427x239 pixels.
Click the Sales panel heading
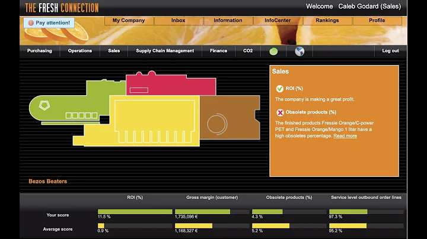pos(280,72)
